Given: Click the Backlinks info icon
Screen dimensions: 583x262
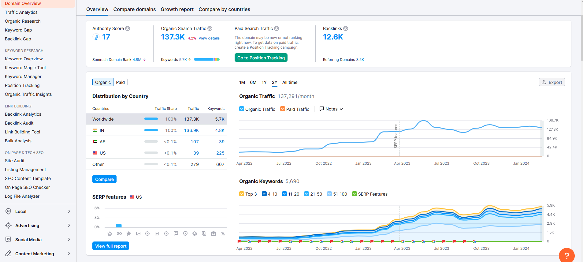Looking at the screenshot, I should point(346,28).
